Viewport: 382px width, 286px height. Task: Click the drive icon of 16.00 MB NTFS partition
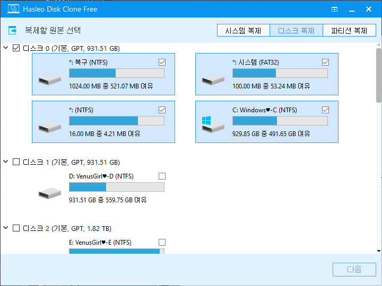(50, 127)
